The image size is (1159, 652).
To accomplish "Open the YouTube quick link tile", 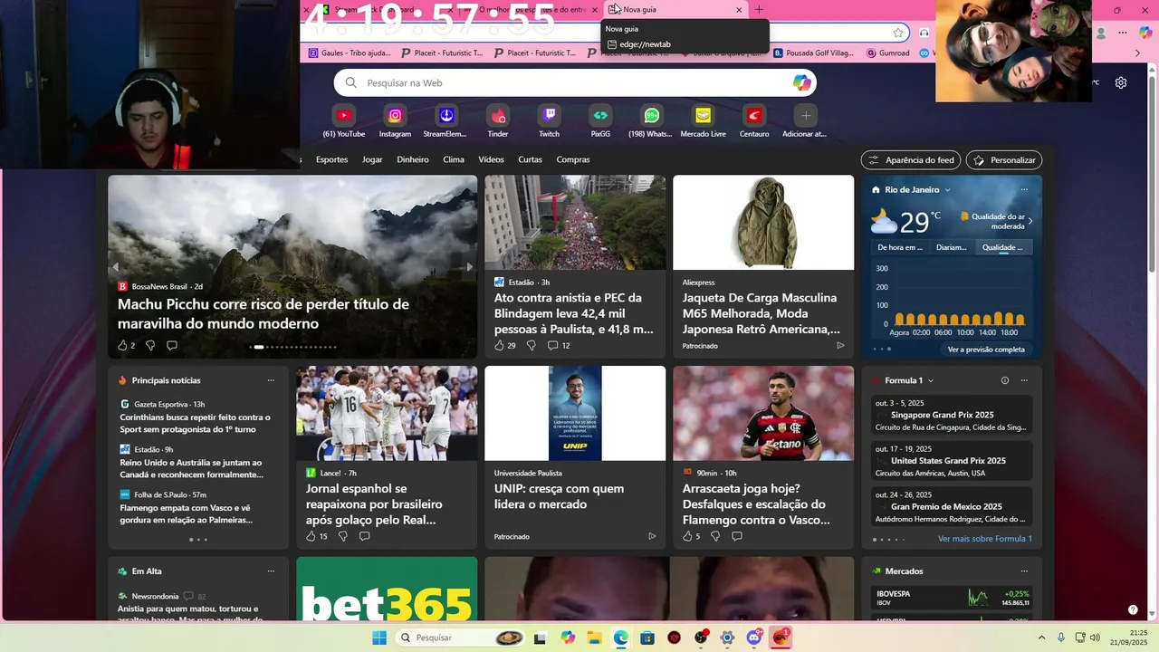I will pos(343,121).
